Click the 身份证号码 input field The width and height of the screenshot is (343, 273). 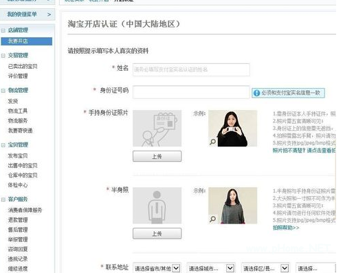click(x=191, y=92)
